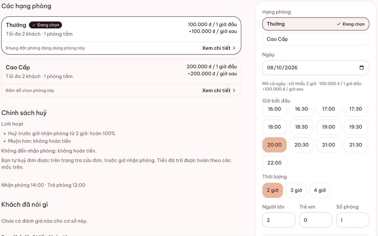The image size is (378, 236).
Task: Click 'Bấm để chọn phòng này' text
Action: (x=30, y=90)
